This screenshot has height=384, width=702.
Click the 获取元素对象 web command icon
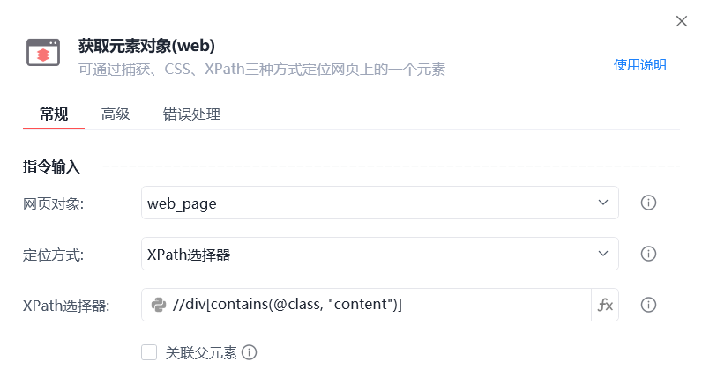pos(43,52)
